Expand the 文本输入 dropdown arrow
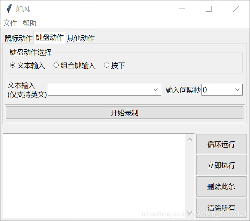250x221 pixels. (156, 90)
